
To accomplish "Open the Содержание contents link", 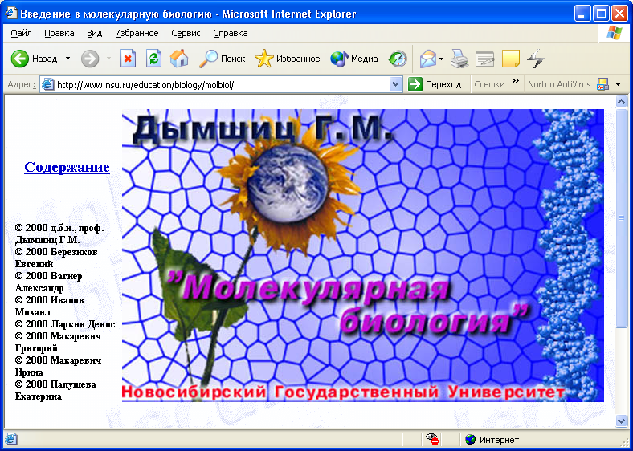I will click(67, 167).
